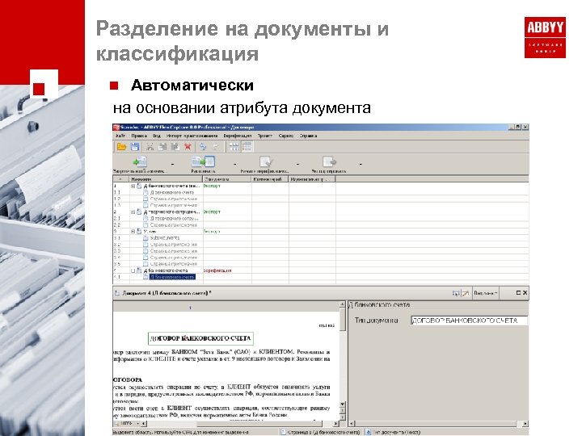Click image horizontal scrollbar right arrow

click(x=336, y=423)
